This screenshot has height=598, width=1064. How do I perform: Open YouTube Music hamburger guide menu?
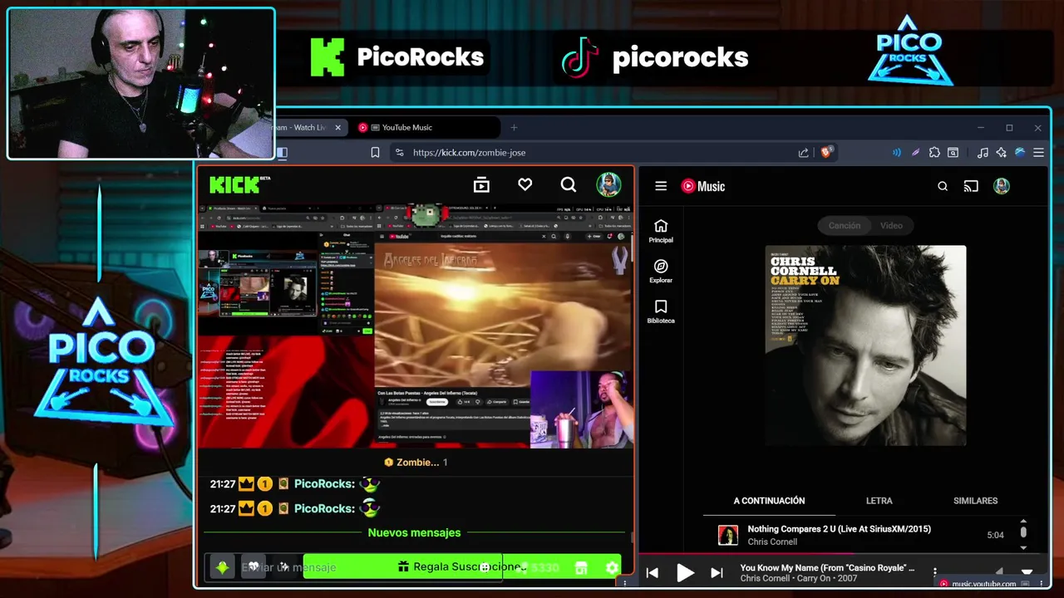(x=661, y=186)
